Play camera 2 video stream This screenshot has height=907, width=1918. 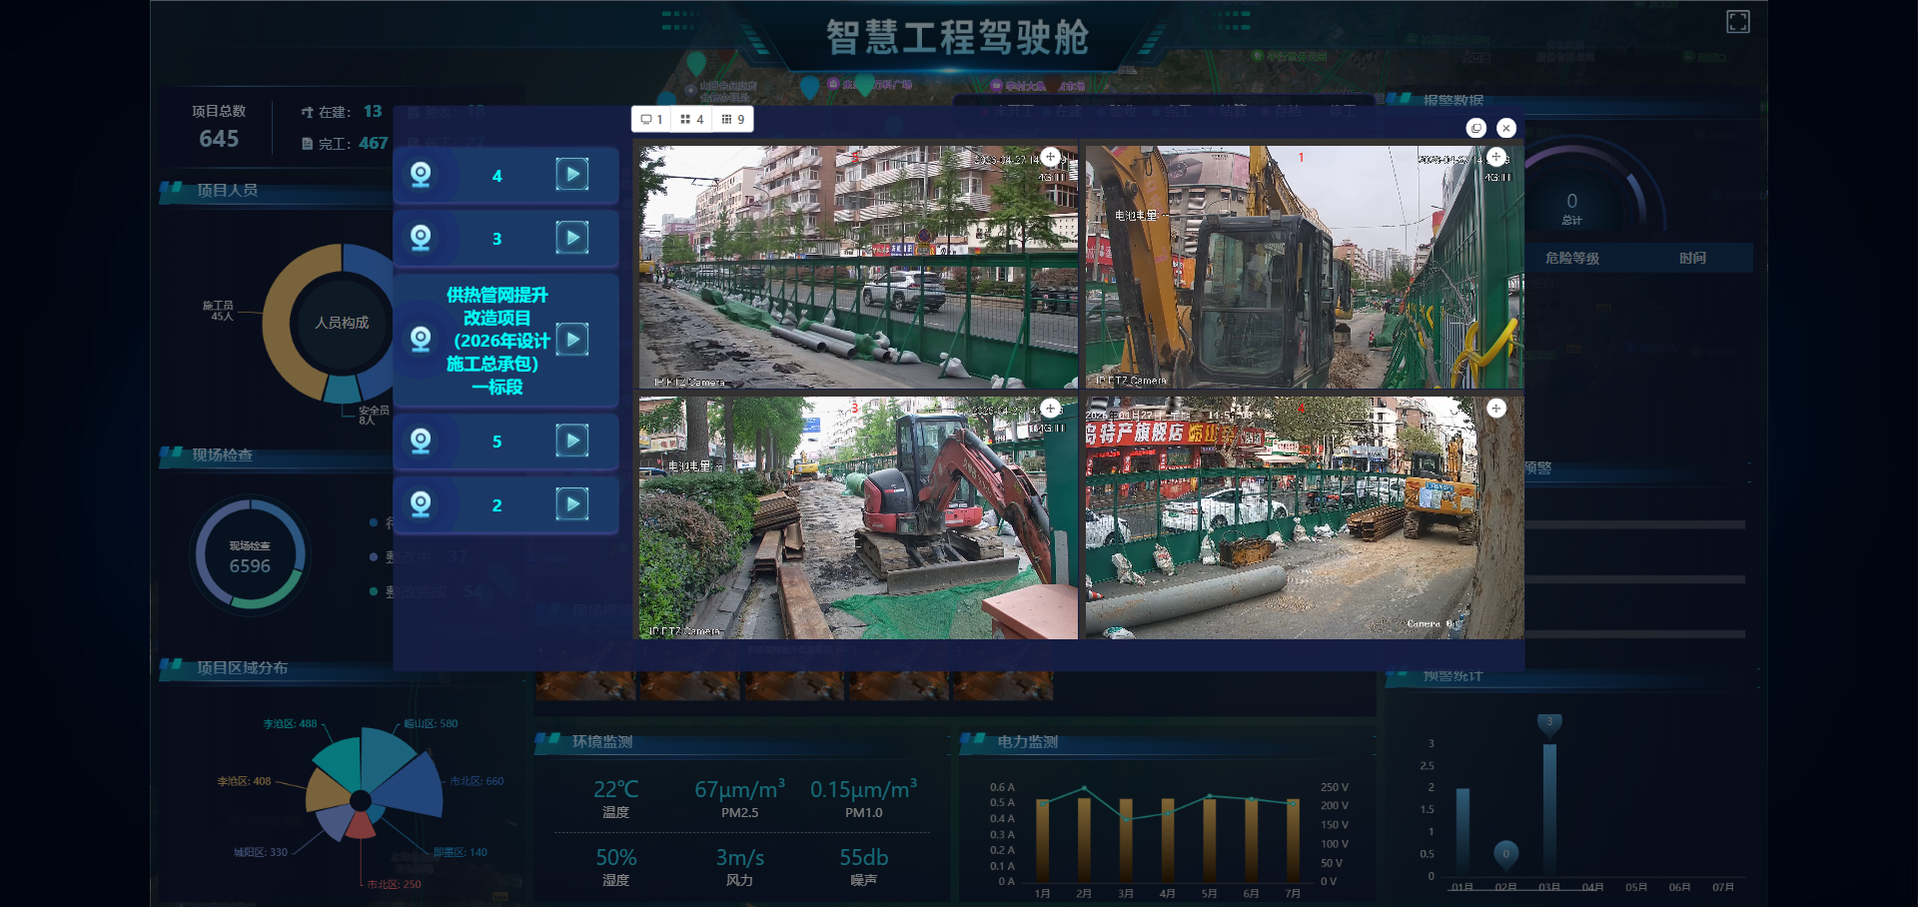(571, 504)
